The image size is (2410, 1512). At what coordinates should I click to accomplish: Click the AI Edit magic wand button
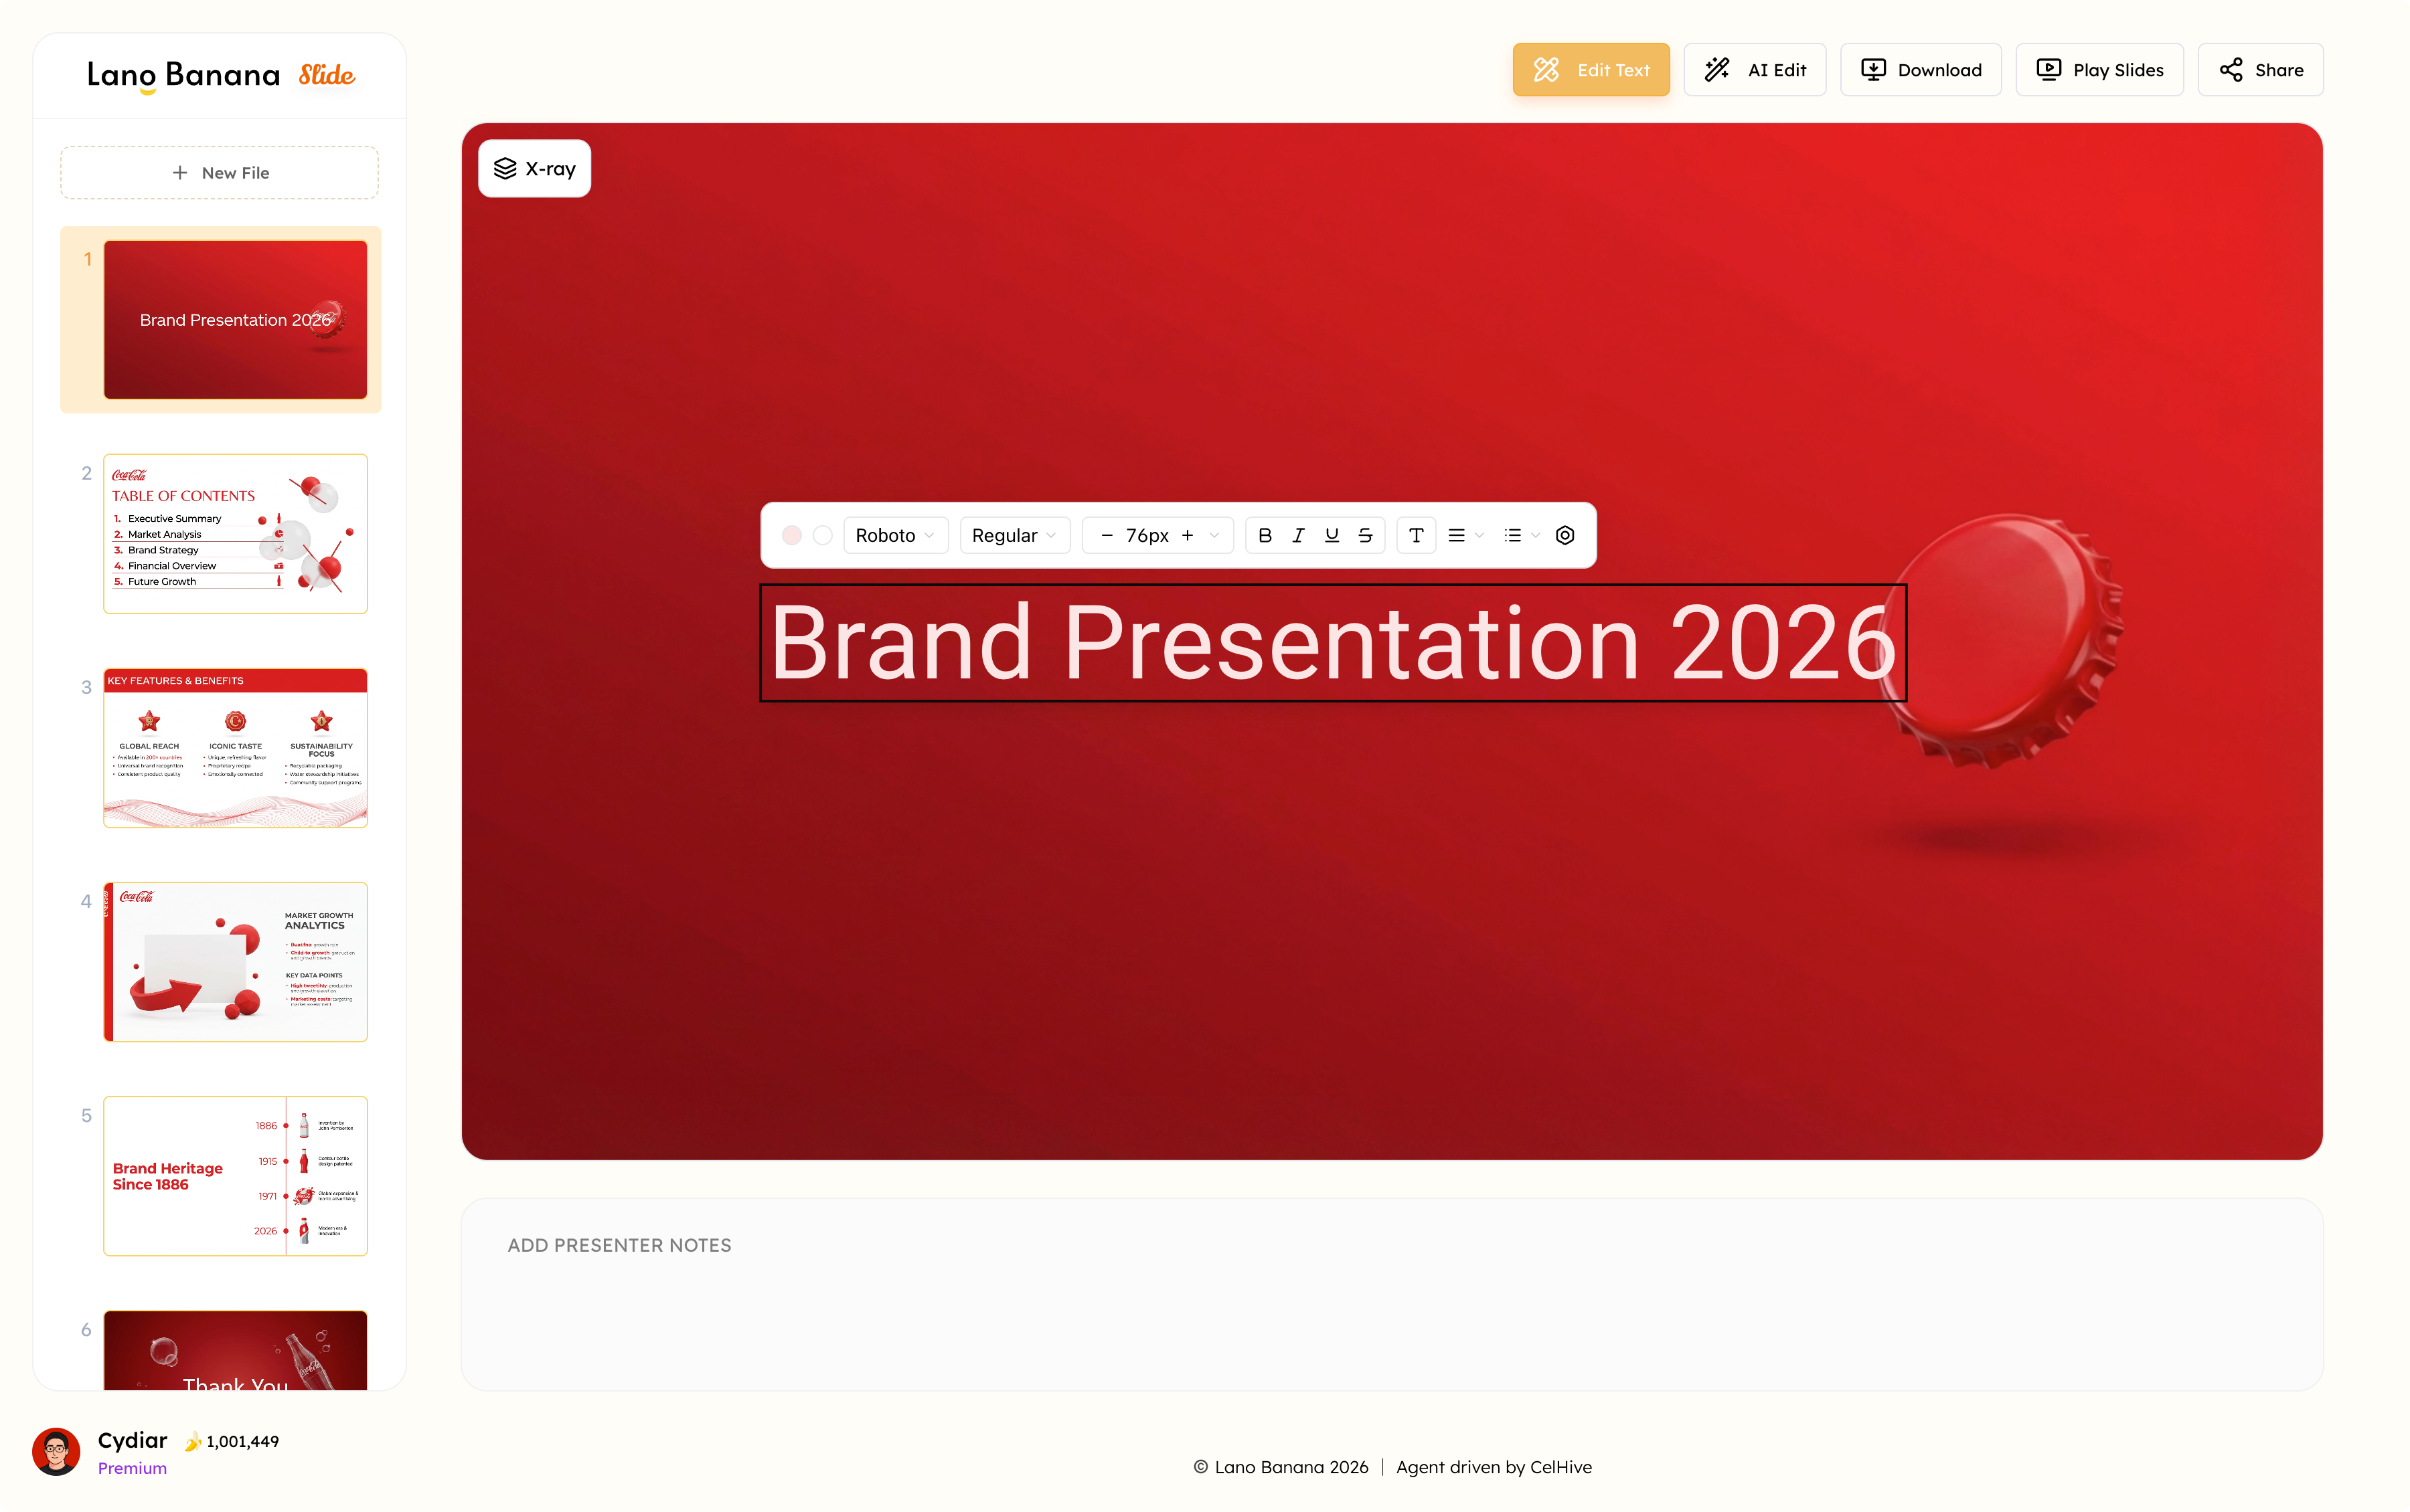click(1755, 70)
